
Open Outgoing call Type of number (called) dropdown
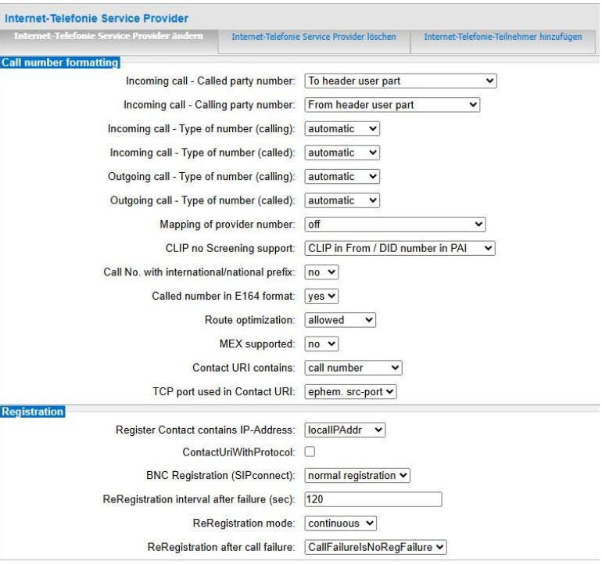[x=342, y=200]
